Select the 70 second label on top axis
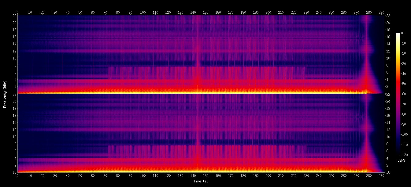This screenshot has width=411, height=187. 105,13
